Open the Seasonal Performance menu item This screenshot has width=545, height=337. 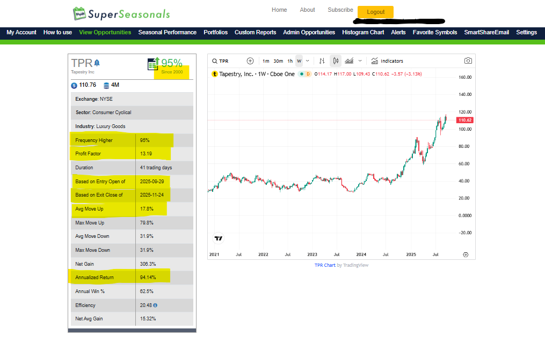click(167, 32)
